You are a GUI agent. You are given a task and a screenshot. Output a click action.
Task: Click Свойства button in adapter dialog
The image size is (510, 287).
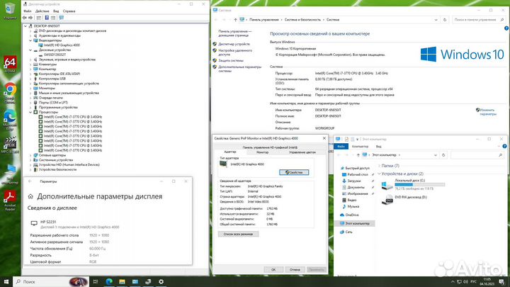294,172
